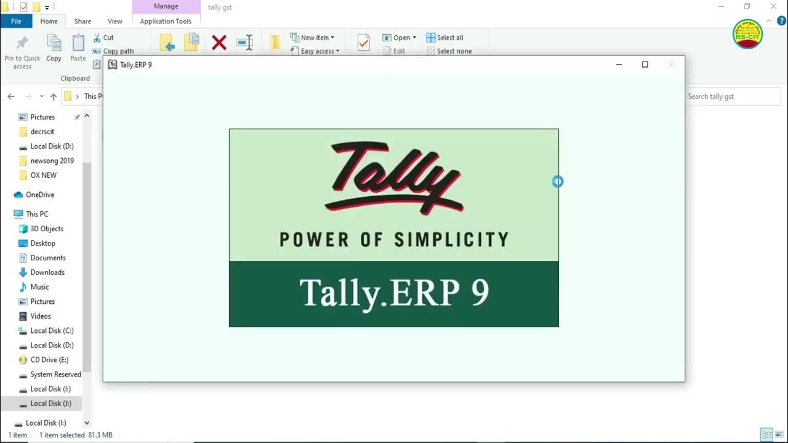Click Select none in ribbon
The width and height of the screenshot is (788, 443).
pyautogui.click(x=449, y=51)
